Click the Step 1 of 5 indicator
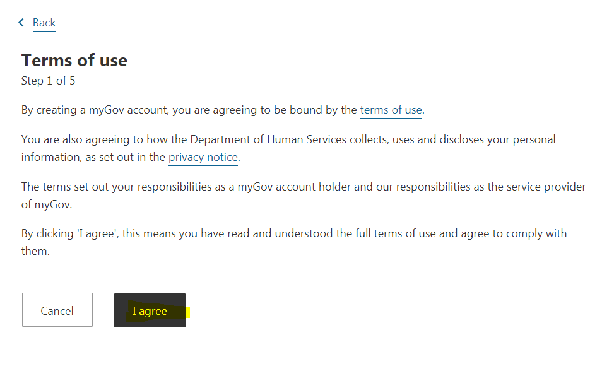 (x=48, y=81)
